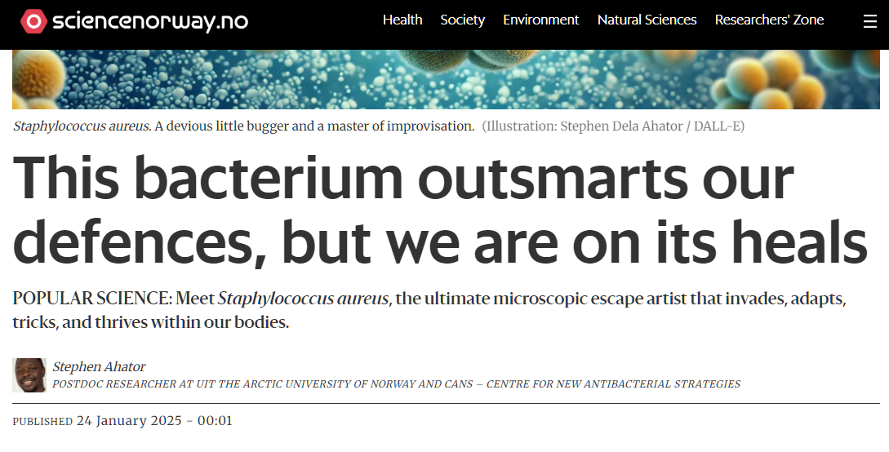889x452 pixels.
Task: Click the word PUBLISHED before the date
Action: (x=42, y=422)
